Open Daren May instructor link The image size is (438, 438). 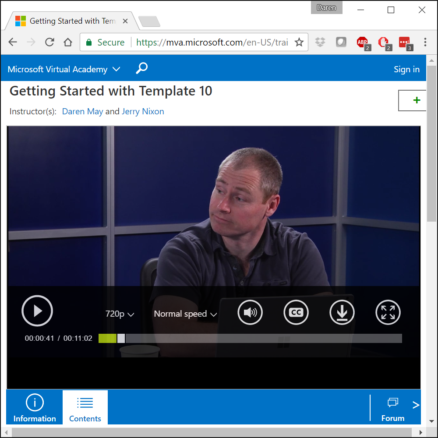[82, 111]
